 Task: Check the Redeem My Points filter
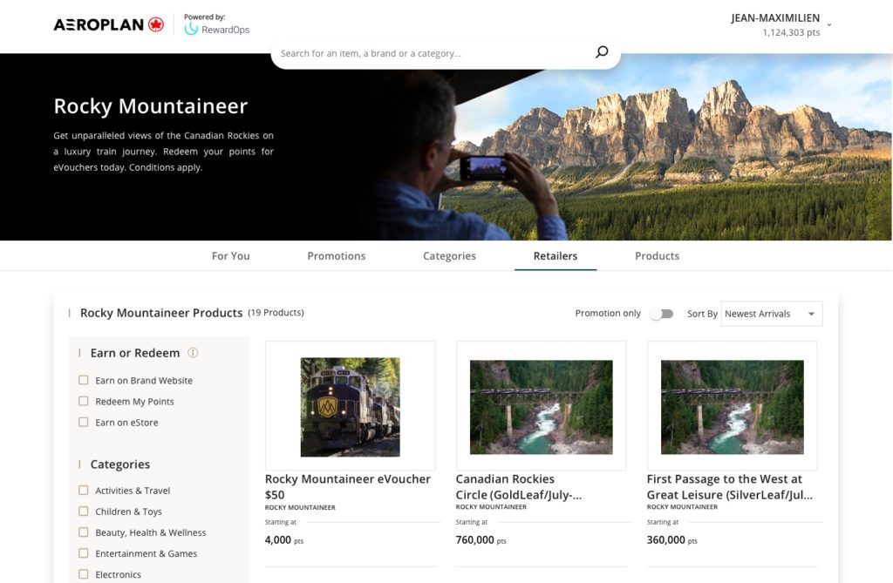click(x=83, y=401)
